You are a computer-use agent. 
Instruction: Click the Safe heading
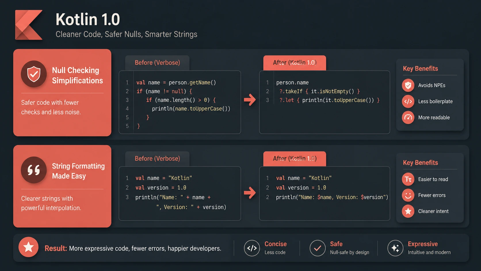[336, 244]
